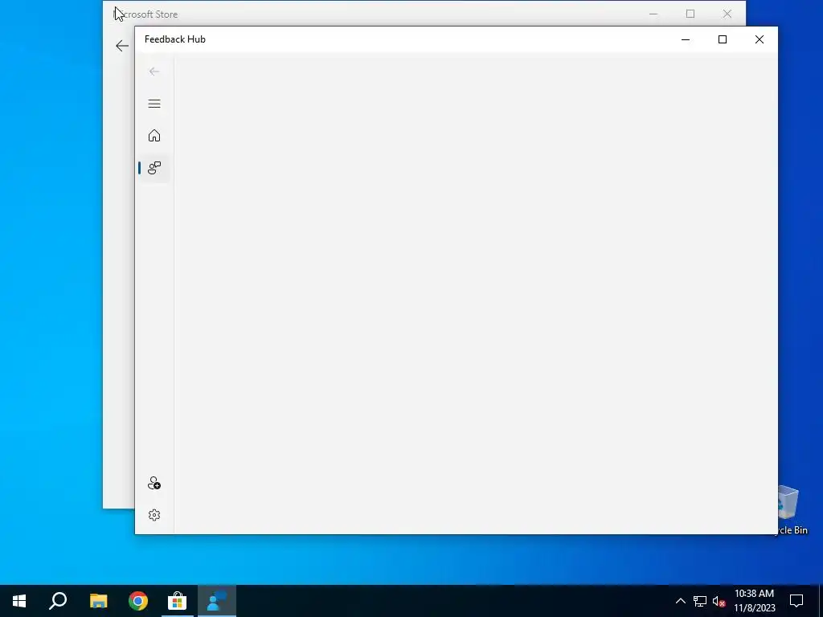Switch to Microsoft Store taskbar icon
The width and height of the screenshot is (823, 617).
tap(178, 601)
